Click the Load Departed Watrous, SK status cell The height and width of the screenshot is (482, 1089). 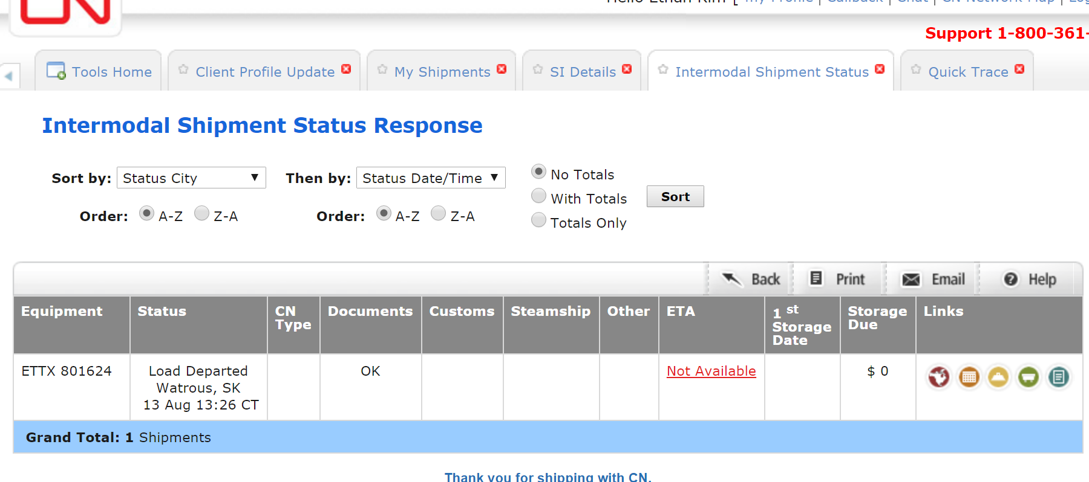pyautogui.click(x=198, y=387)
